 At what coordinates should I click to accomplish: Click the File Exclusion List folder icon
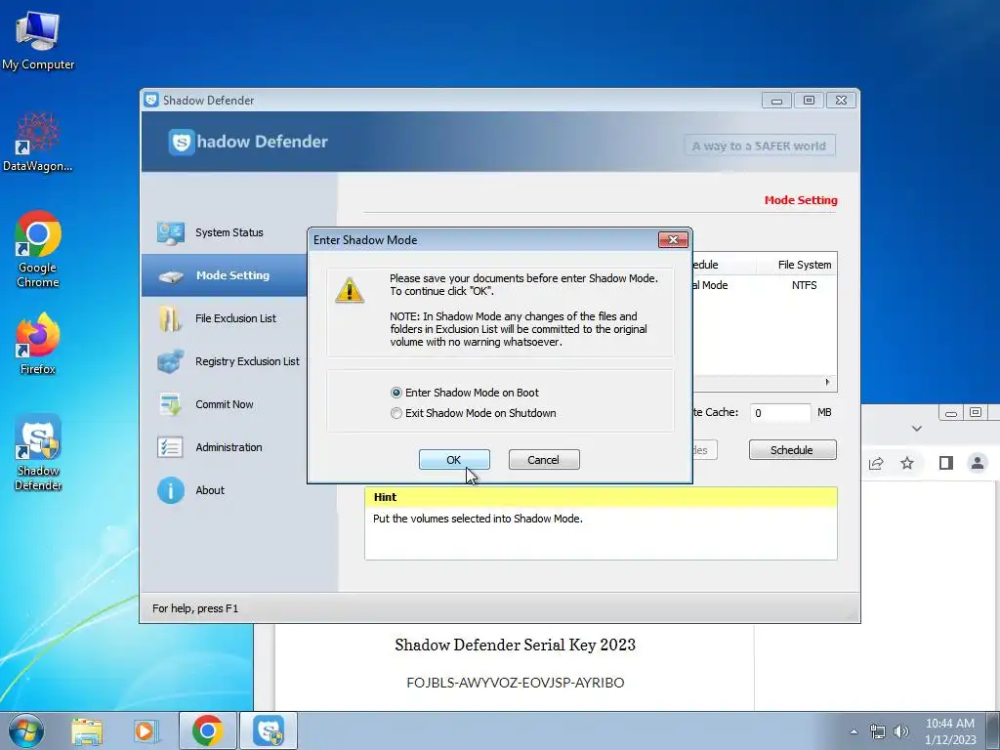click(x=170, y=318)
